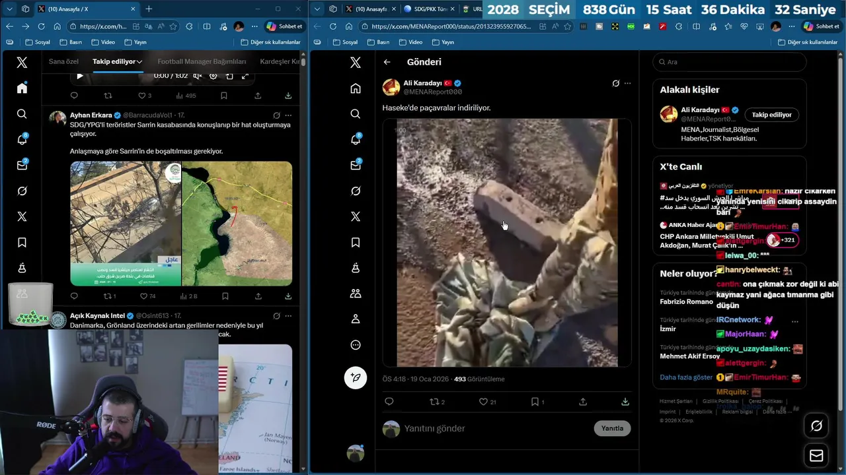Open Bookmarks in left window's X sidebar
Image resolution: width=846 pixels, height=475 pixels.
pyautogui.click(x=22, y=243)
